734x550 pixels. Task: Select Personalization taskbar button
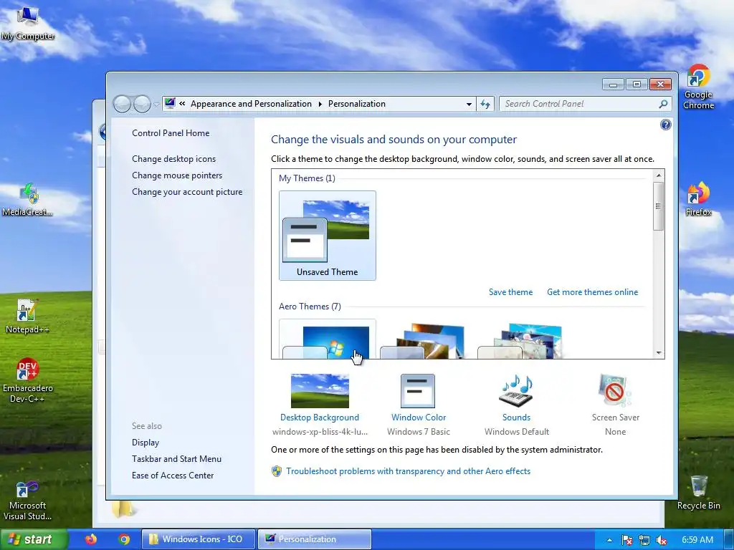pos(315,539)
